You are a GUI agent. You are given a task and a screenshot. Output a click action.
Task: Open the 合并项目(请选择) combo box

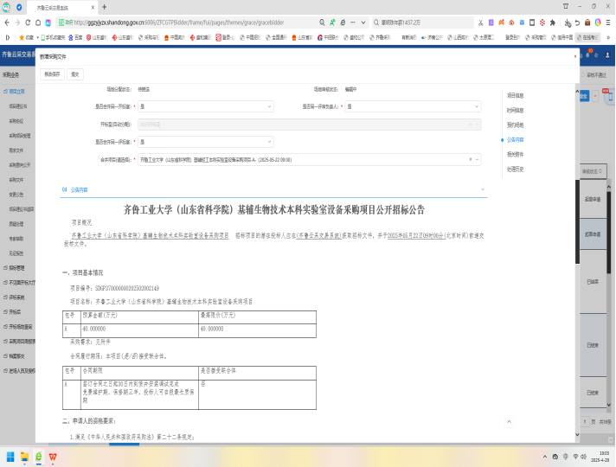tap(309, 159)
